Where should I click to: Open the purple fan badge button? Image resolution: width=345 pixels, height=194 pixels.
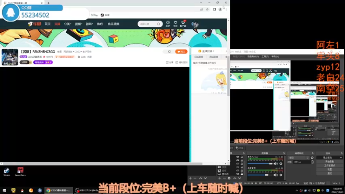pyautogui.click(x=43, y=63)
